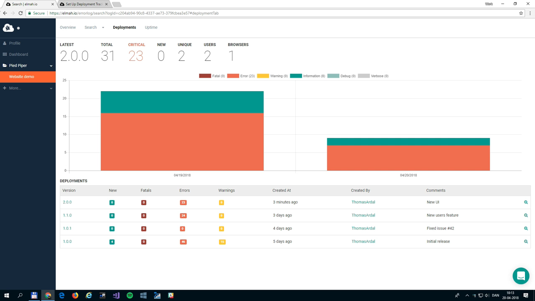The image size is (535, 301).
Task: Open search icon for version 2.0.0
Action: click(526, 202)
